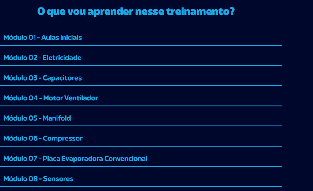Expand Módulo 01 - Aulas iniciais
The image size is (313, 191).
141,38
